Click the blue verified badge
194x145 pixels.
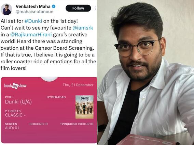point(54,6)
